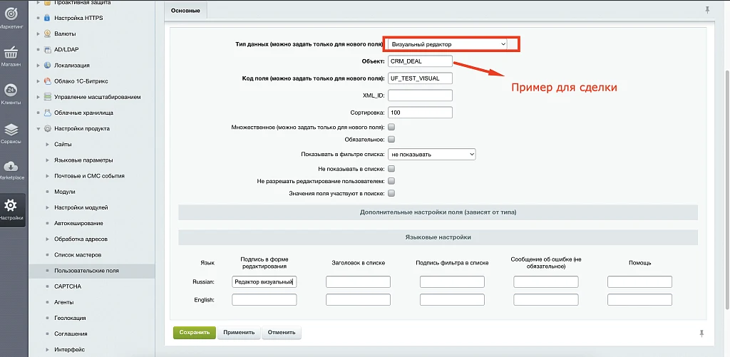Open the Обработка адресов link
Image resolution: width=730 pixels, height=357 pixels.
[x=81, y=239]
